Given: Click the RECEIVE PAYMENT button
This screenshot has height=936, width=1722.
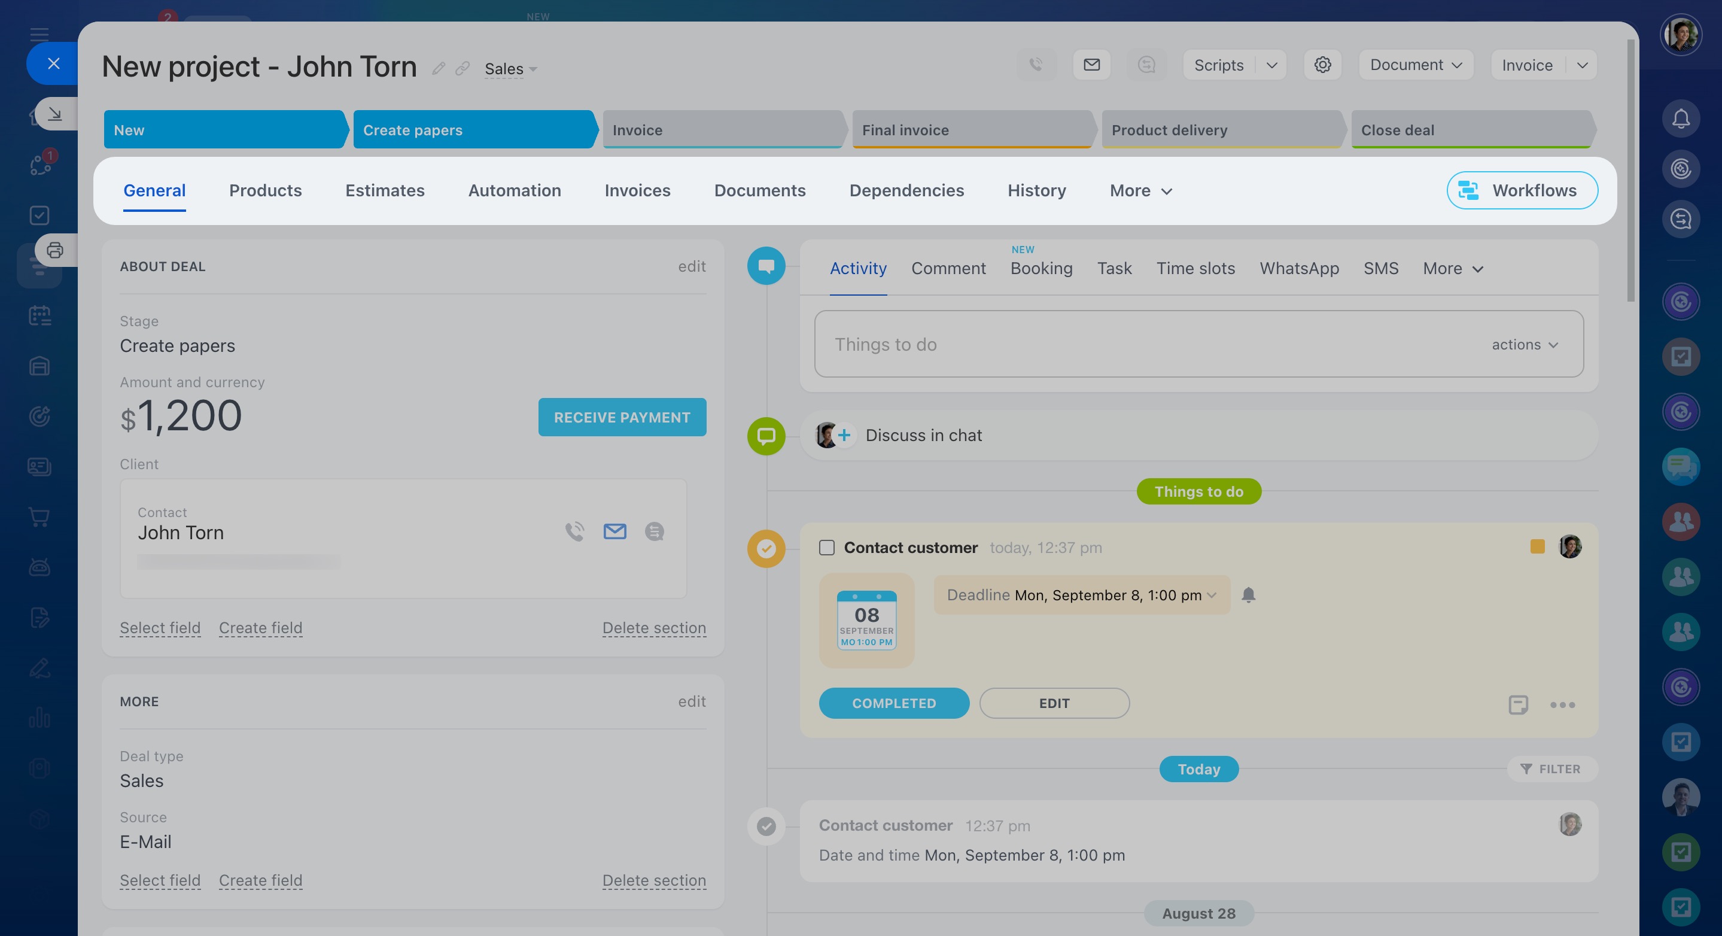Looking at the screenshot, I should click(x=622, y=417).
